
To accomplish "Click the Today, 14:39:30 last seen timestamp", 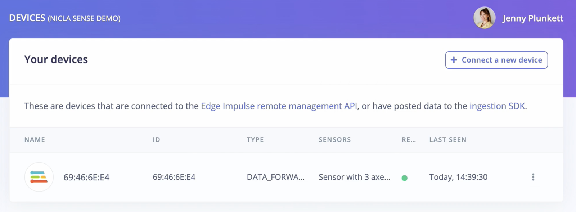I will point(458,177).
